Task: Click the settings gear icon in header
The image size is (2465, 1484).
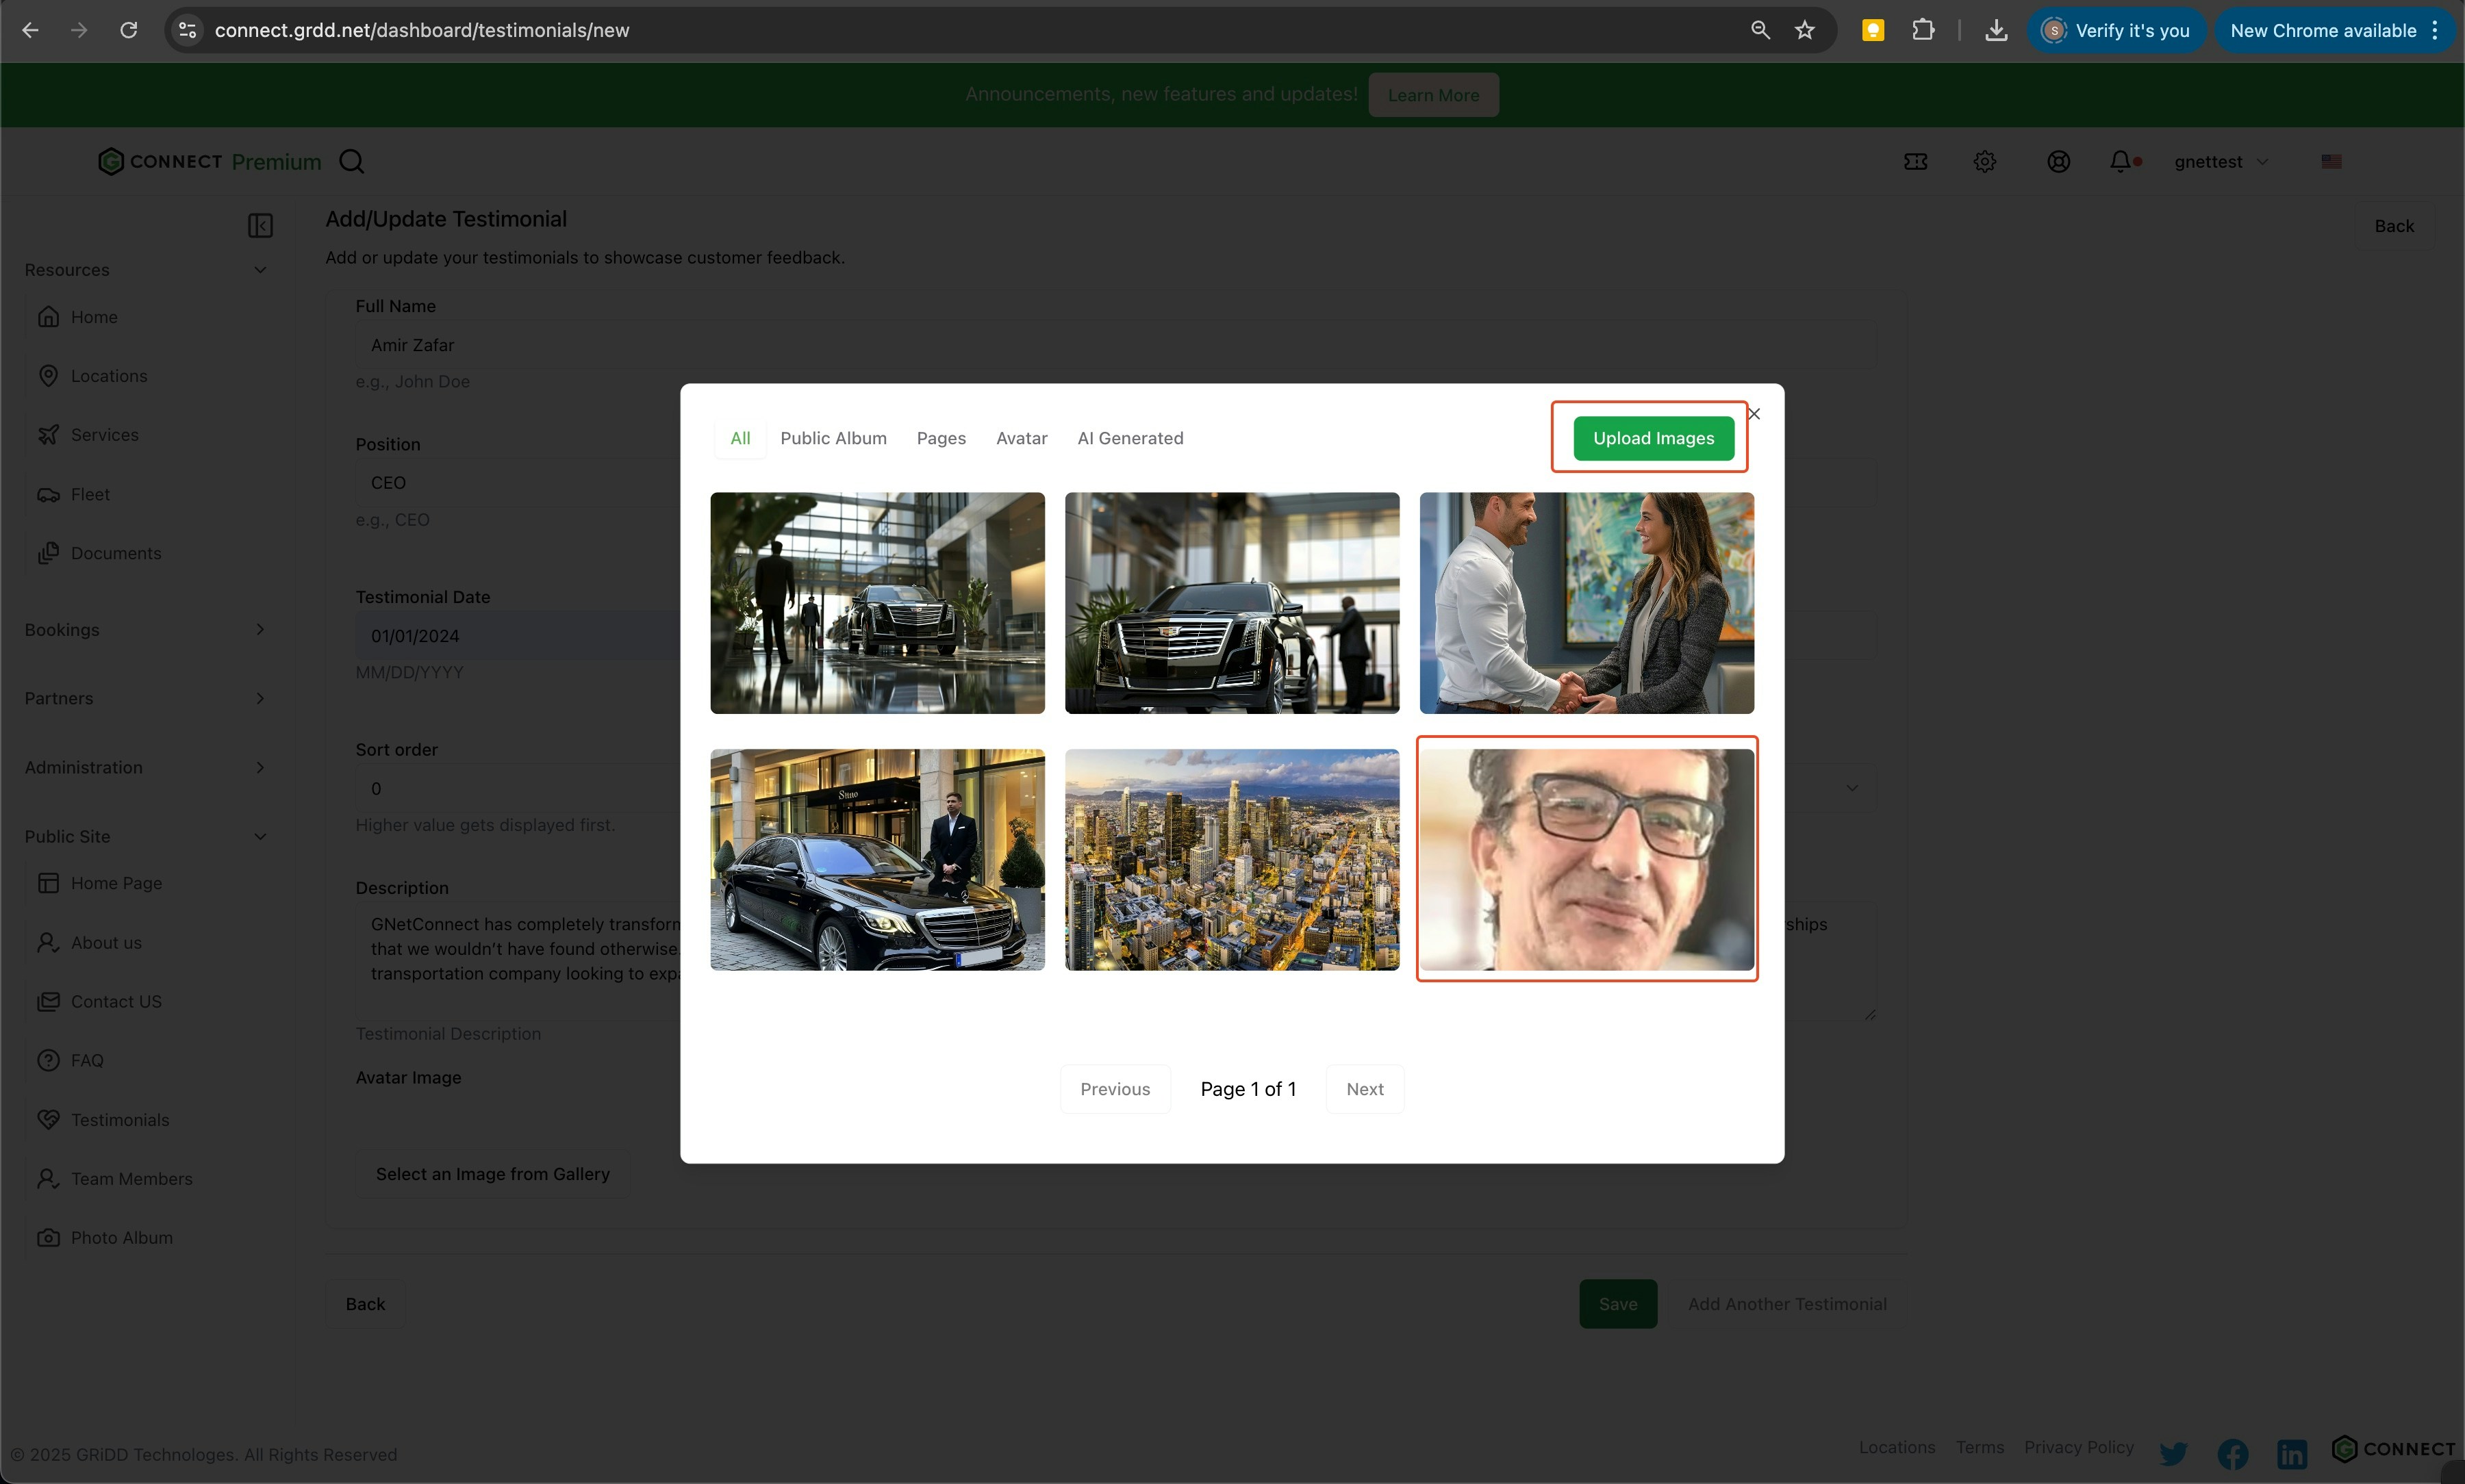Action: tap(1985, 161)
